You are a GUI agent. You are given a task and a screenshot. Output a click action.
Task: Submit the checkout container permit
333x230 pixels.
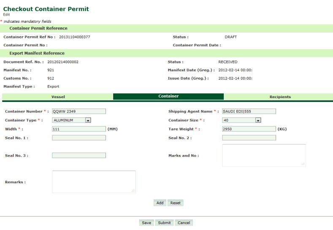pos(164,223)
